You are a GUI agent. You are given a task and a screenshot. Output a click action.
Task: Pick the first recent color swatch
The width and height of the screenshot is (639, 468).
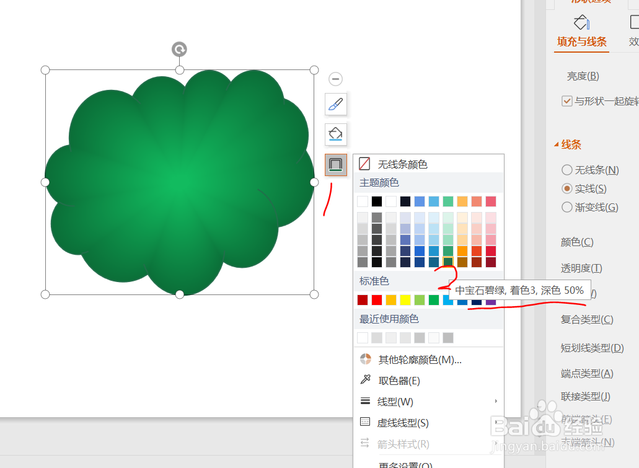pos(363,338)
